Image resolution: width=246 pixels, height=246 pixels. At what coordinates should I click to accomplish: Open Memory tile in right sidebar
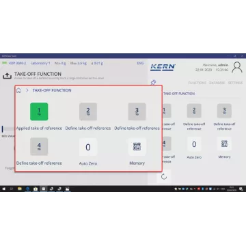point(224,143)
